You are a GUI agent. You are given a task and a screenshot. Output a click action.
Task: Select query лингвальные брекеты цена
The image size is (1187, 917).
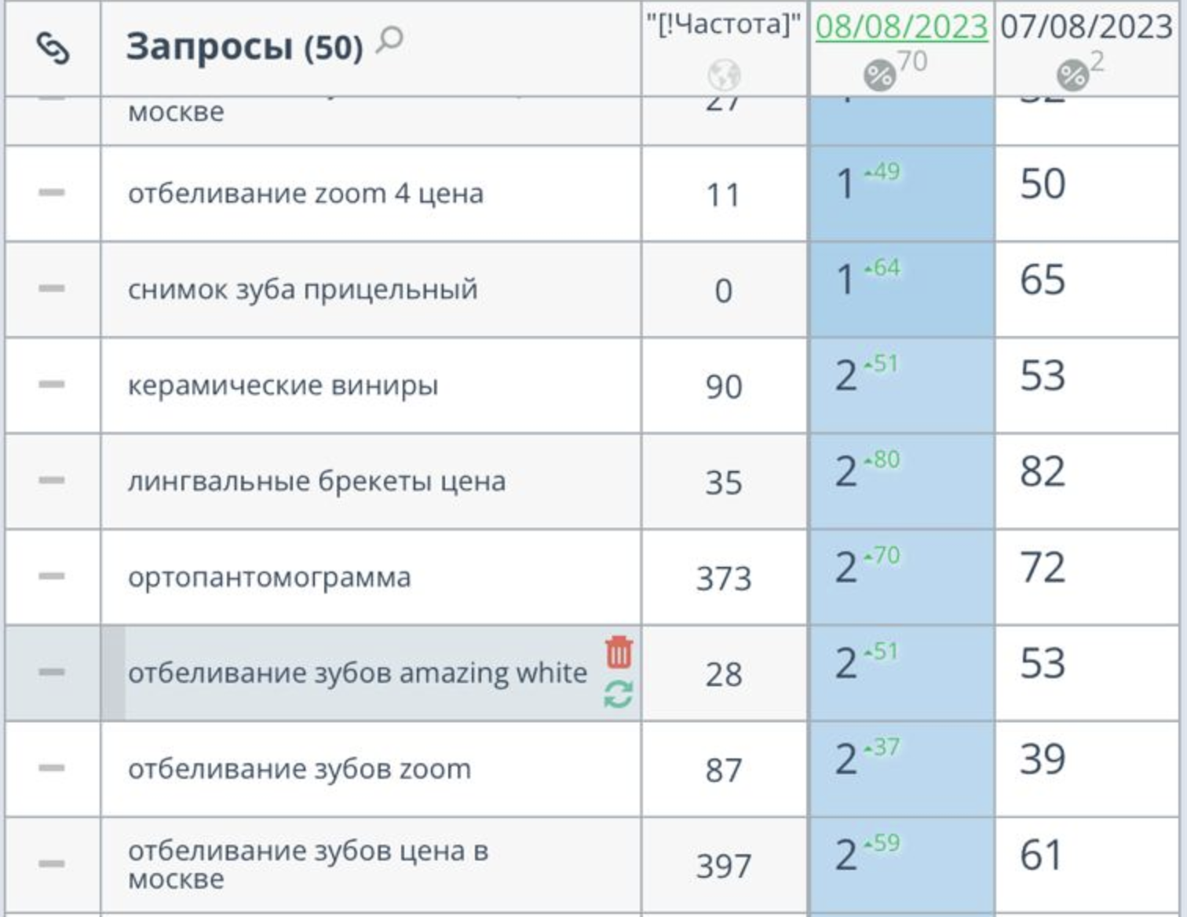click(x=316, y=481)
